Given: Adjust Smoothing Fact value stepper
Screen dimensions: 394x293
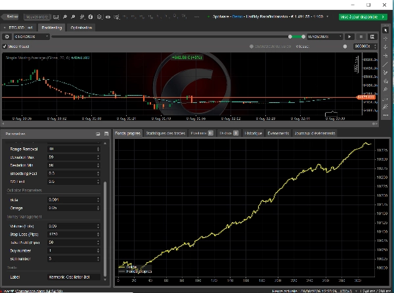Looking at the screenshot, I should point(98,174).
